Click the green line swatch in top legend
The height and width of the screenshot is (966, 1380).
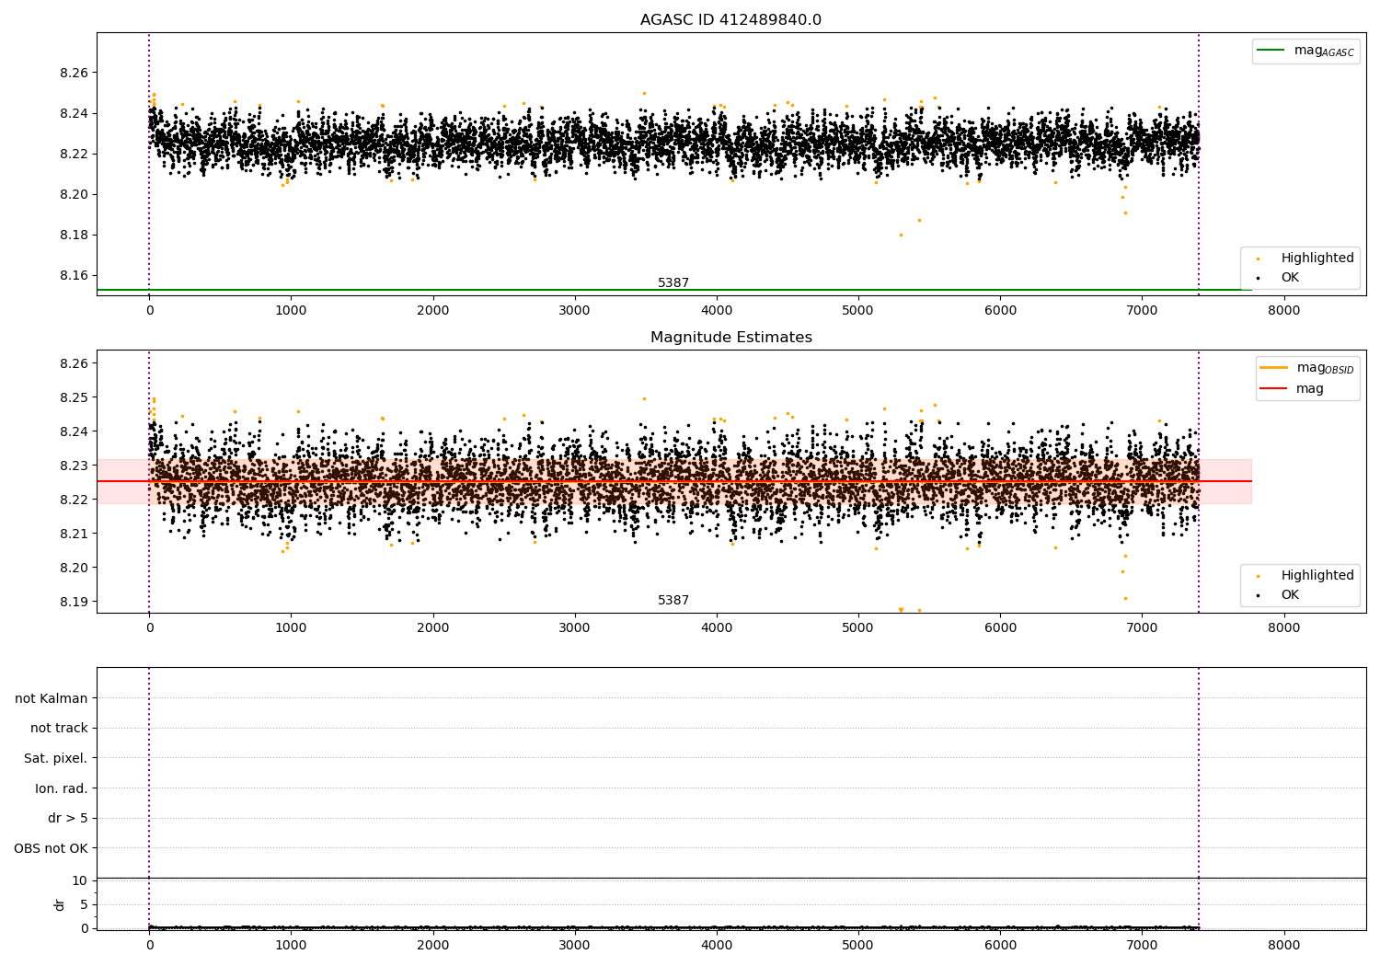pos(1272,51)
